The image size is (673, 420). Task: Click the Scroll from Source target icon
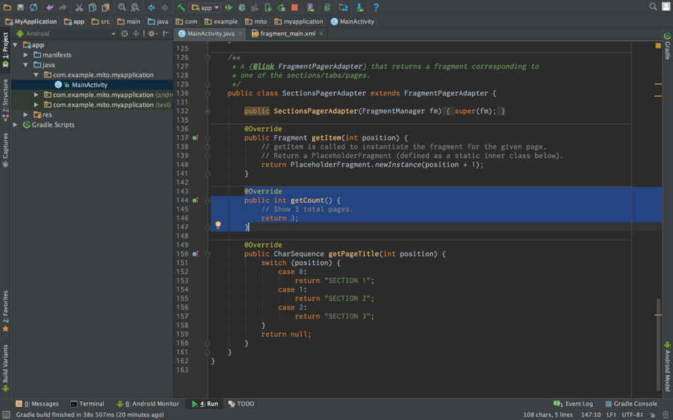pyautogui.click(x=124, y=33)
